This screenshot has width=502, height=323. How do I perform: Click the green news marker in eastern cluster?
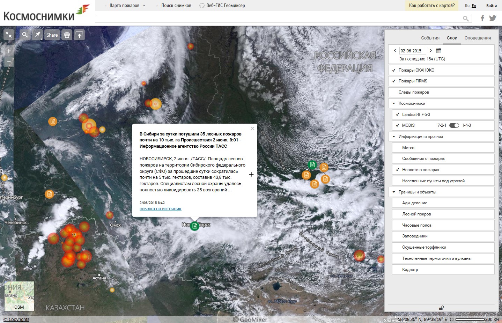tap(312, 164)
